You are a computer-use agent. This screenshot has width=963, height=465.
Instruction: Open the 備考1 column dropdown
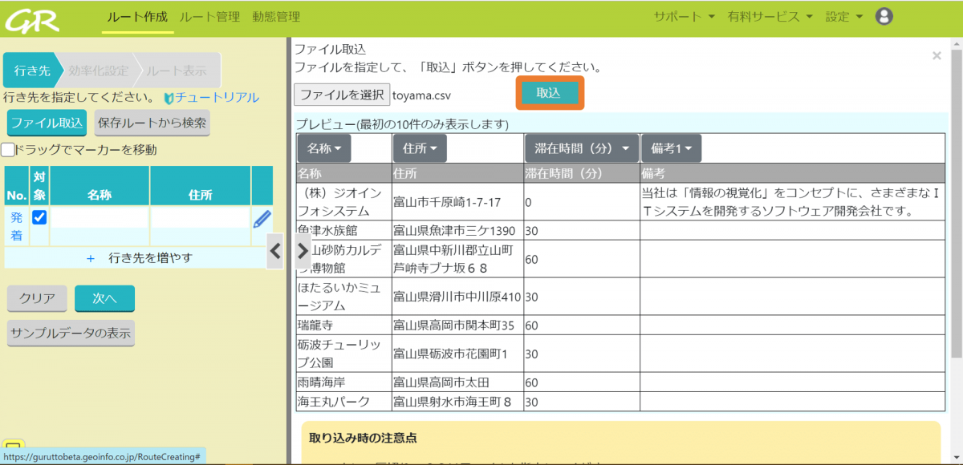click(x=671, y=148)
